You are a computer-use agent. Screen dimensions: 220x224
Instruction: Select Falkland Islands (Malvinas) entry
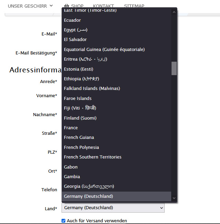[92, 89]
